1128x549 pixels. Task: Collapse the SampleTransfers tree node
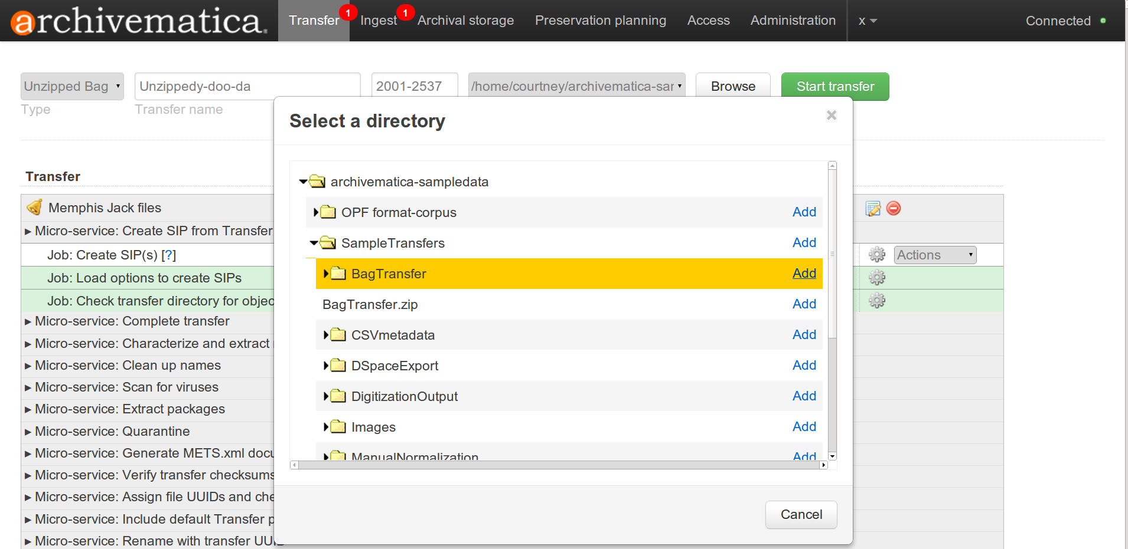(x=314, y=243)
